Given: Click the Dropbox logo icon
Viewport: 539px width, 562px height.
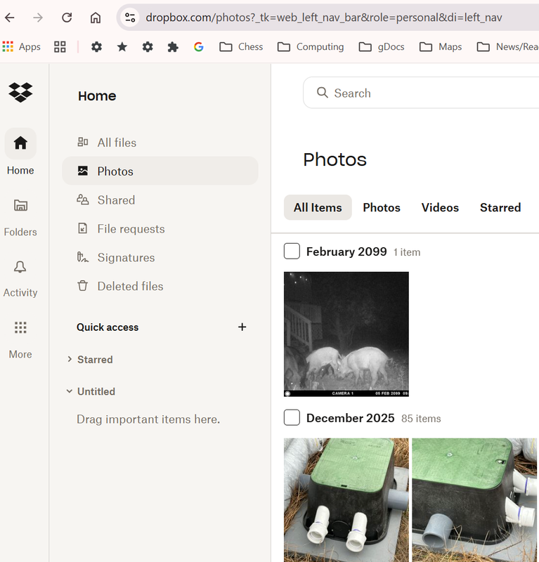Looking at the screenshot, I should pos(20,92).
